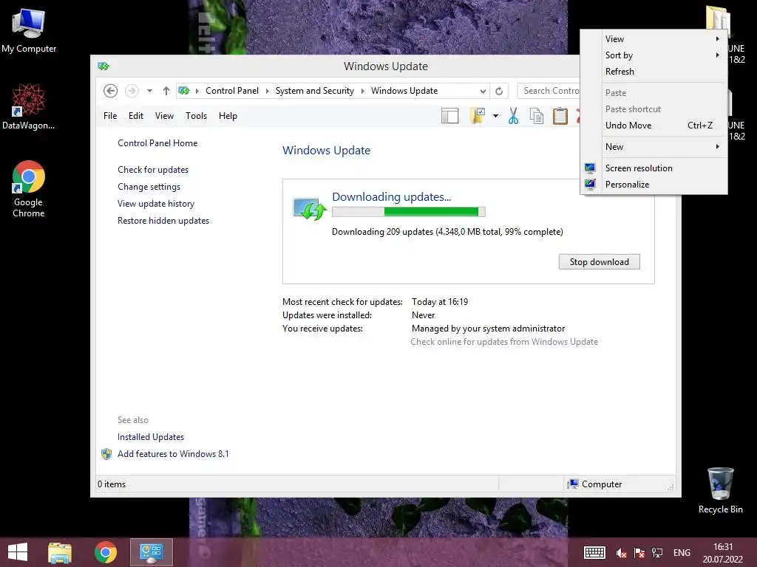Viewport: 757px width, 567px height.
Task: Toggle the preview pane layout icon
Action: (450, 116)
